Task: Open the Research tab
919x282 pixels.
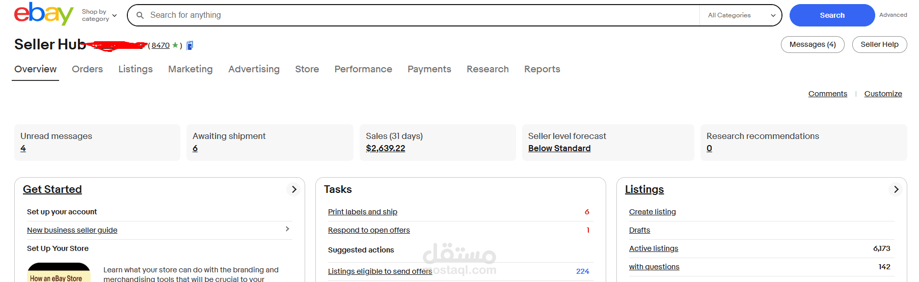Action: coord(488,69)
